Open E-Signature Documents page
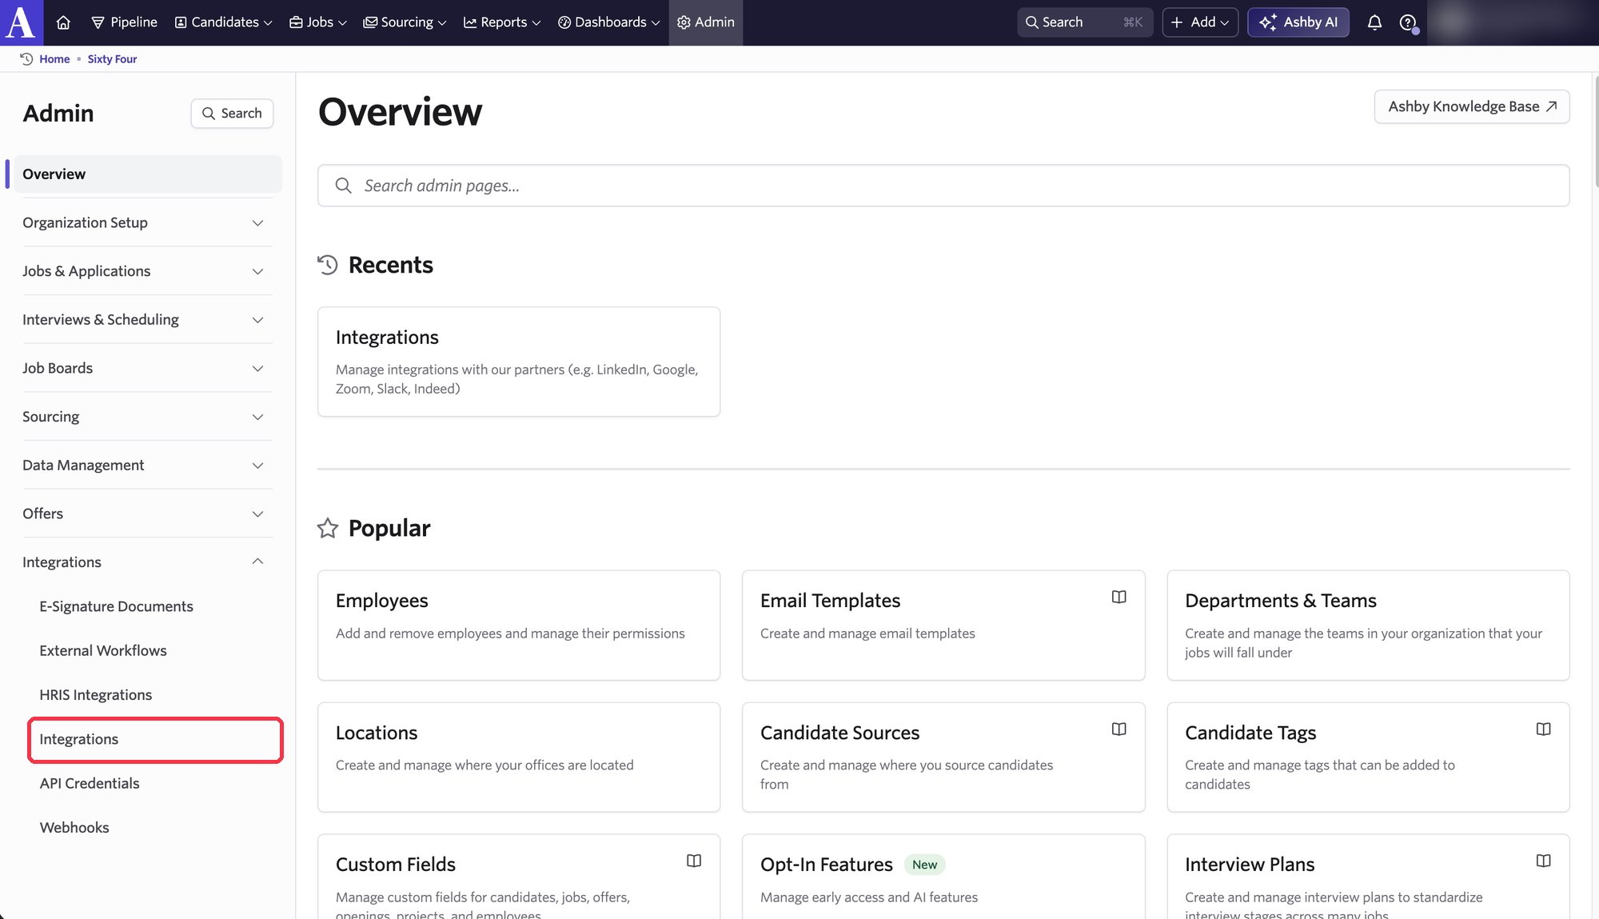Viewport: 1599px width, 919px height. pyautogui.click(x=116, y=606)
